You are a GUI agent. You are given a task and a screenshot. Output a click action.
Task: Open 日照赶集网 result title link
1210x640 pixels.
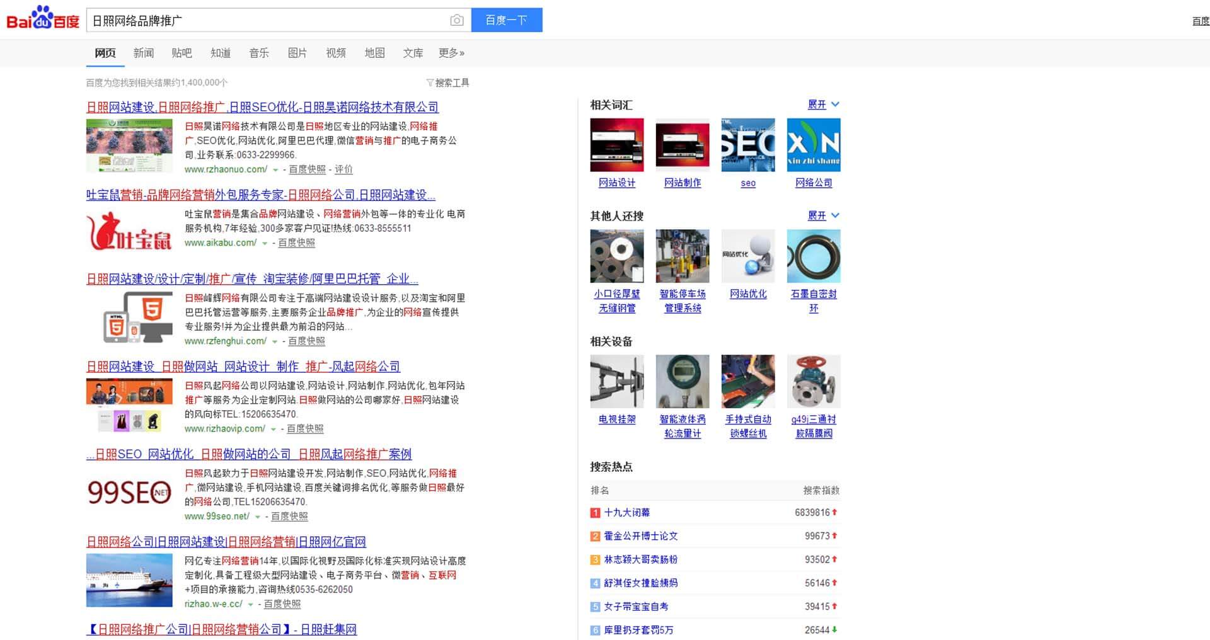point(222,629)
